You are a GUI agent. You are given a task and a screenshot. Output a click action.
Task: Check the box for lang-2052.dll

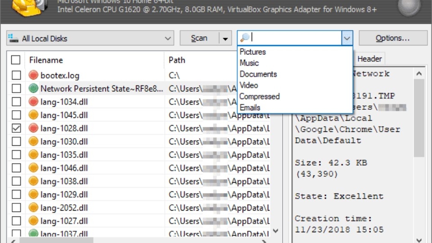[x=16, y=207]
